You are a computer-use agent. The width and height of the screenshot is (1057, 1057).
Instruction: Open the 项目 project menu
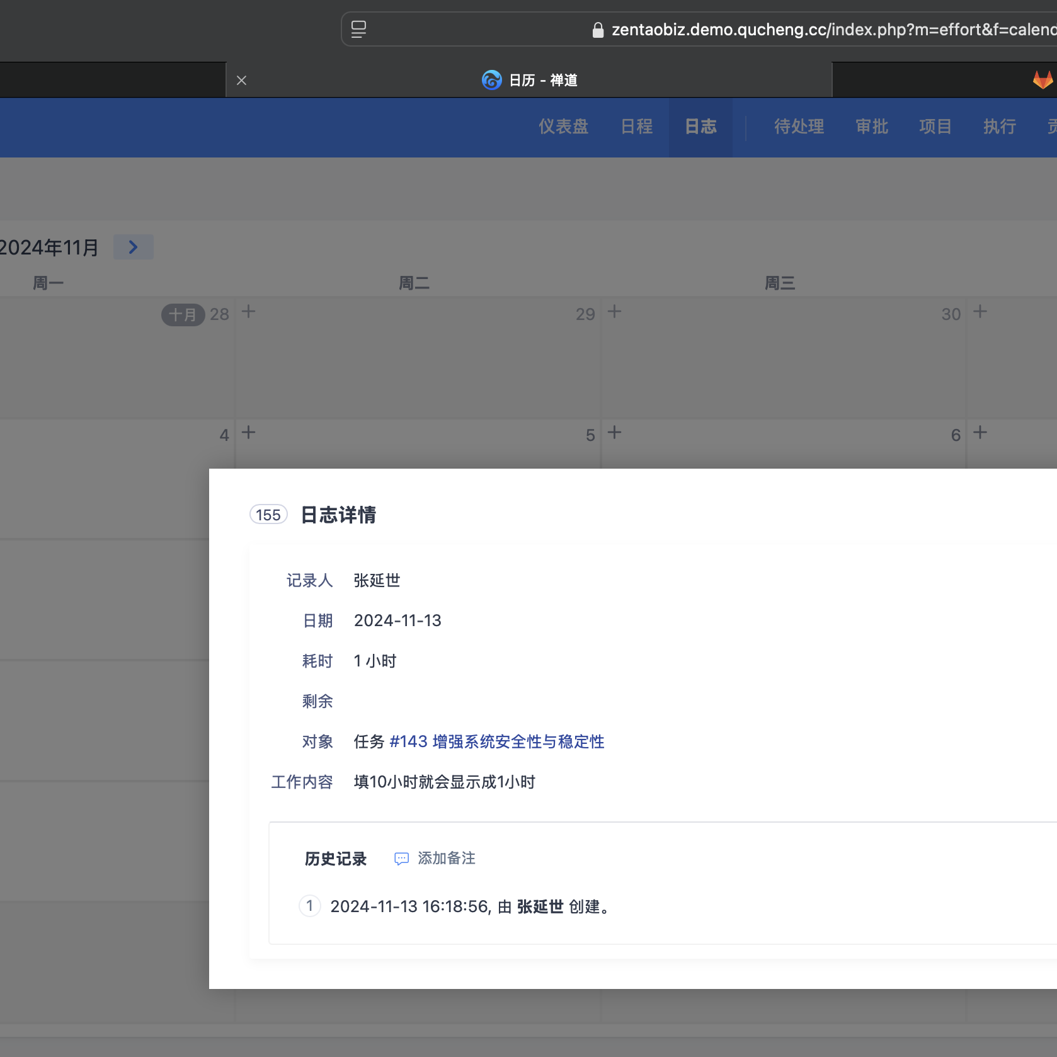click(935, 127)
